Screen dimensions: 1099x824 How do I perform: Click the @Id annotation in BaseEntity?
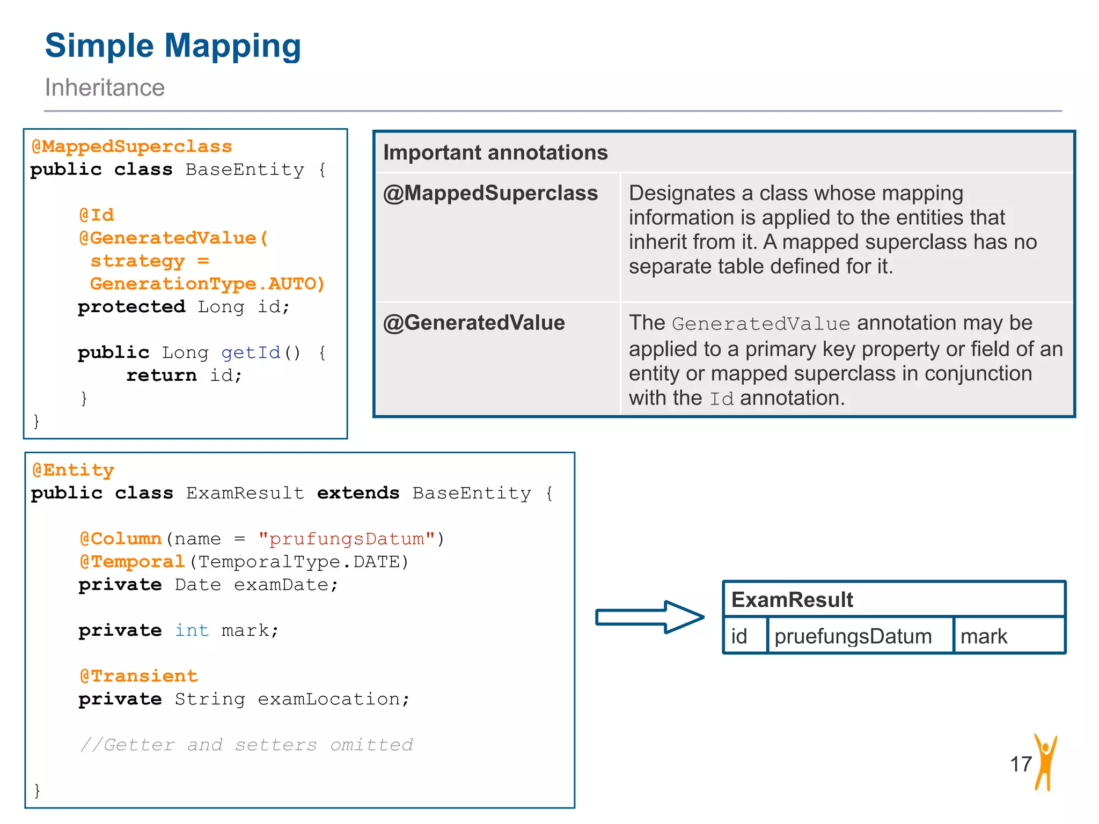coord(97,215)
